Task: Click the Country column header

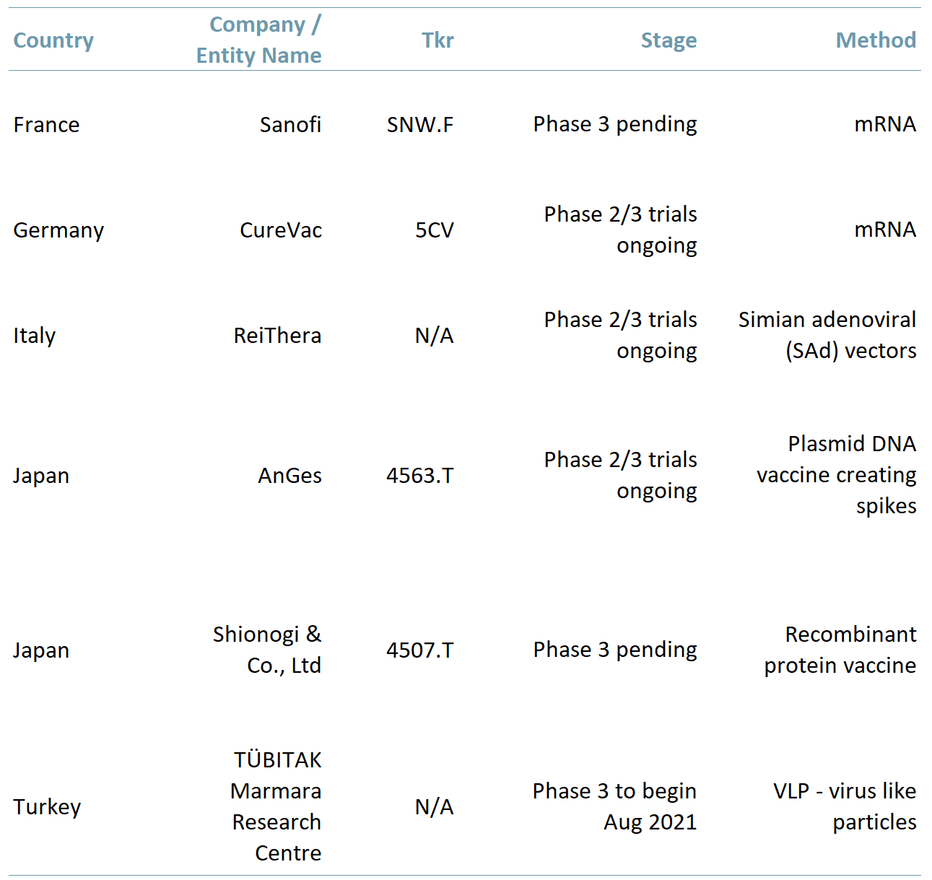Action: (x=53, y=40)
